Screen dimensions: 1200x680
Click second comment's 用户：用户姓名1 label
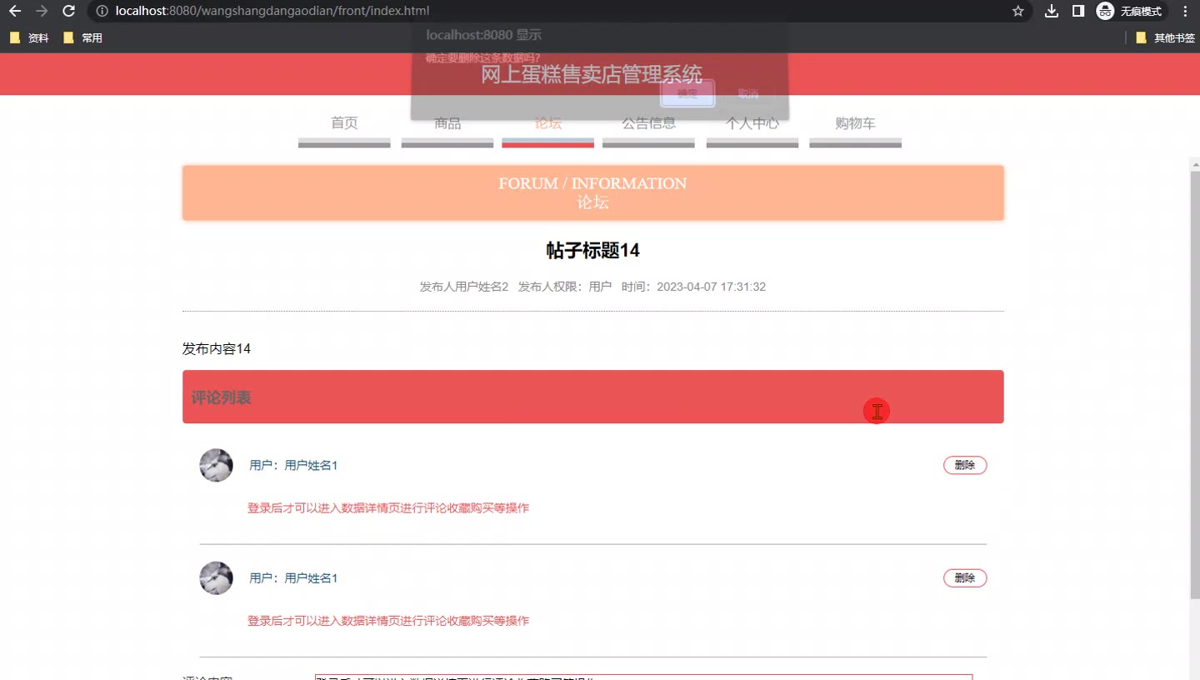(293, 578)
